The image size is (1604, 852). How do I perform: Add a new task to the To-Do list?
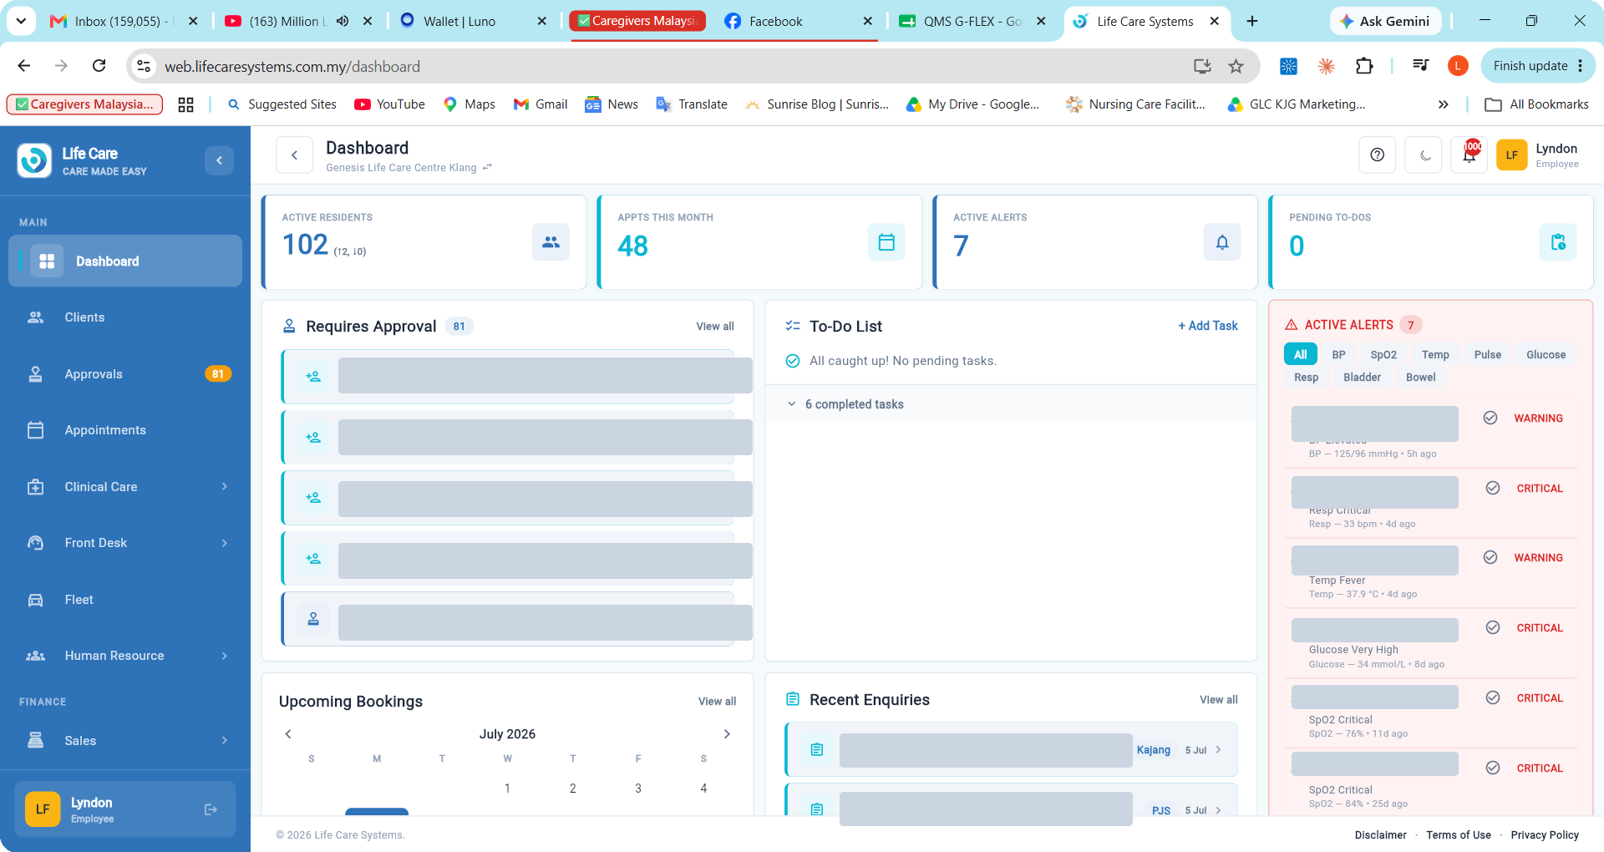coord(1208,326)
